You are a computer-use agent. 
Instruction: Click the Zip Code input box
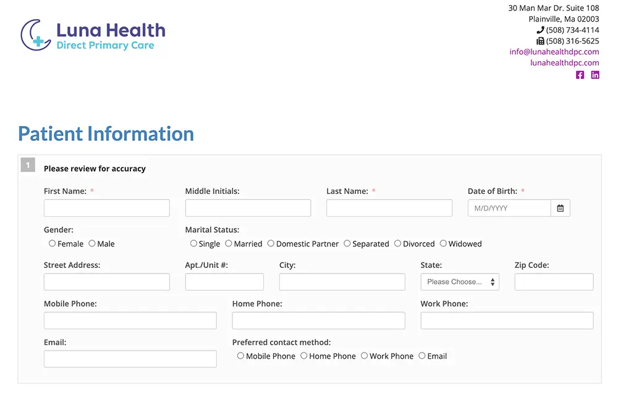pos(554,282)
